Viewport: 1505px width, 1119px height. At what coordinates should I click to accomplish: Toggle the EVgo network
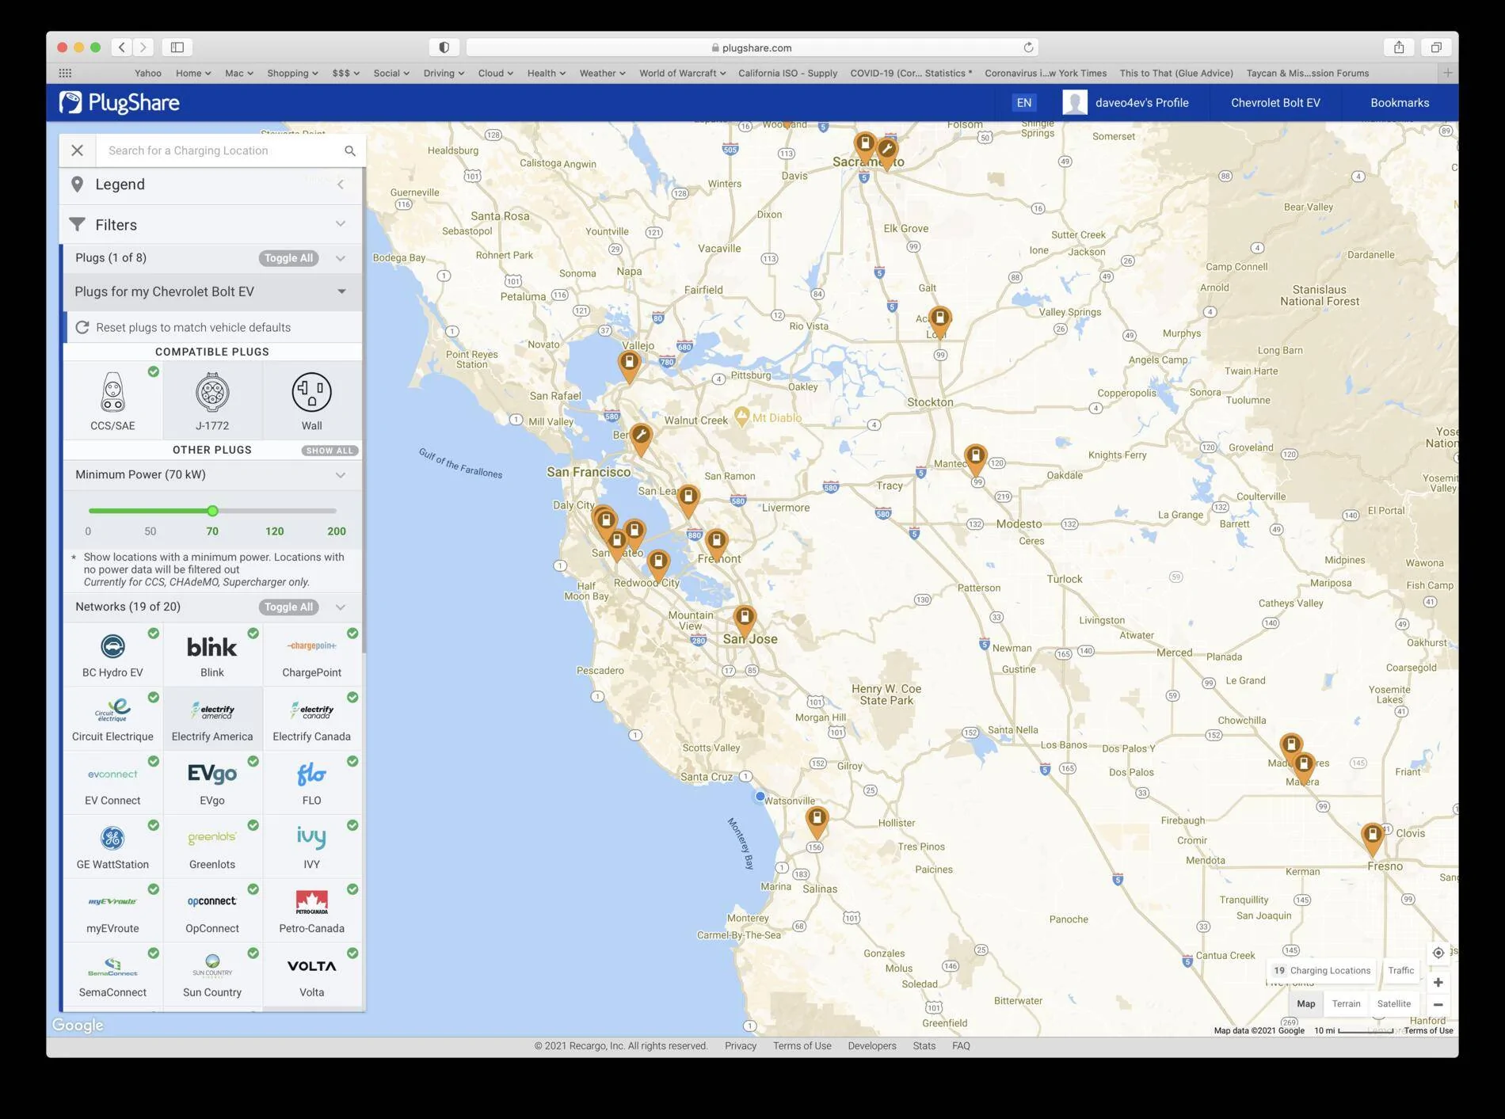tap(212, 782)
